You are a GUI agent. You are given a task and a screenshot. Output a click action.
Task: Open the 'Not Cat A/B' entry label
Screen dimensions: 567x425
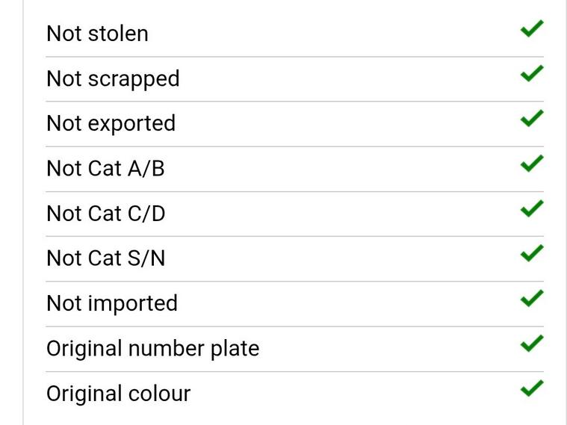[x=105, y=169]
